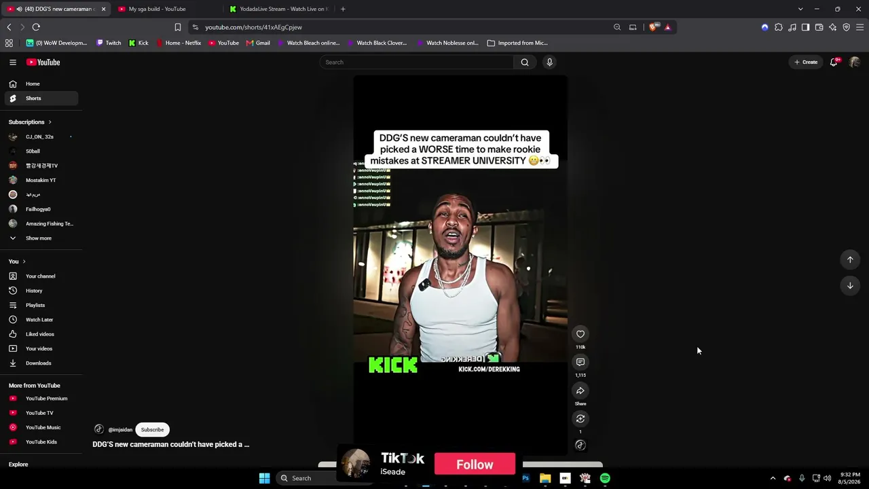Close the DDG'S new cameraman tab
Screen dimensions: 869x489
(103, 9)
